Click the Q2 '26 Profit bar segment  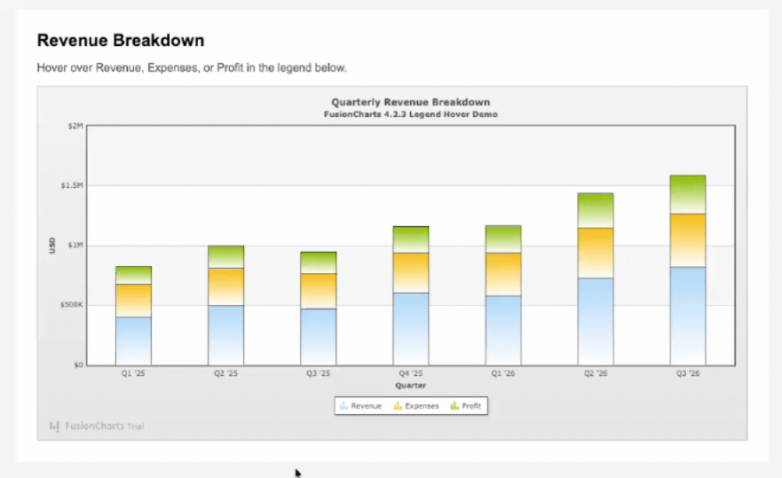596,211
